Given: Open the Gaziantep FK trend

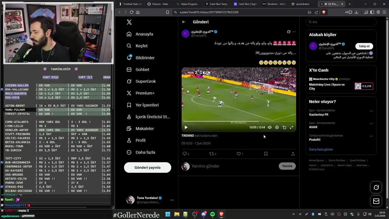Looking at the screenshot, I should [319, 115].
